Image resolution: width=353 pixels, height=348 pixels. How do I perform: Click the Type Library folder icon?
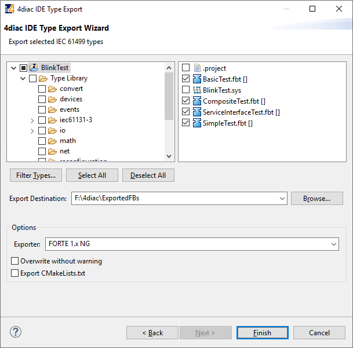43,78
